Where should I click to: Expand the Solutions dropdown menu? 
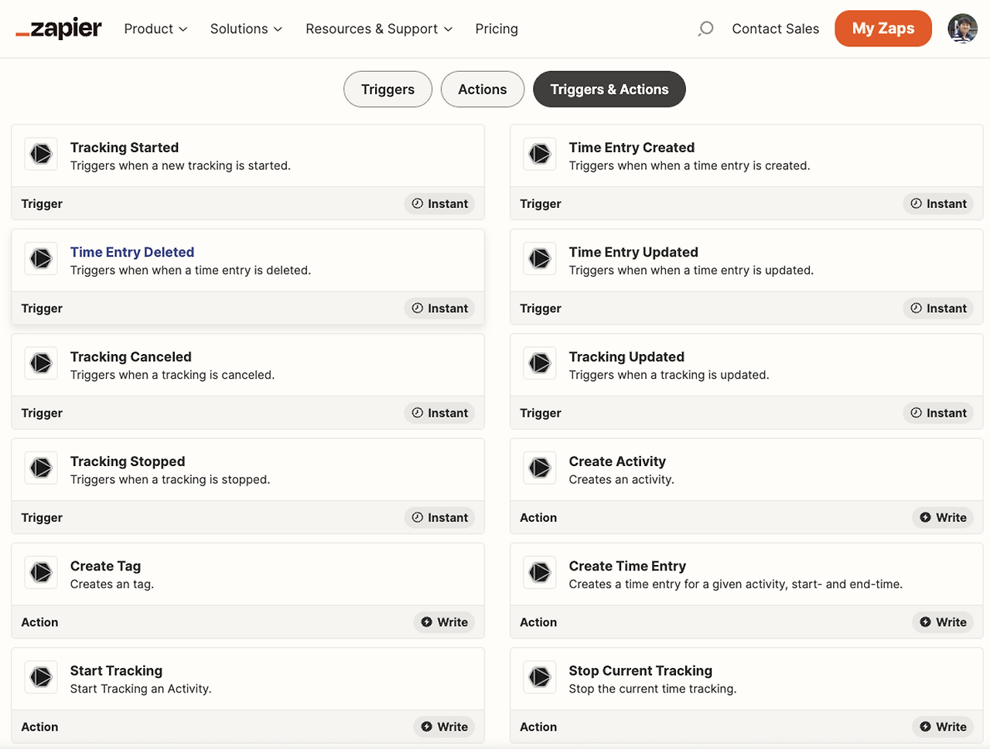coord(246,29)
